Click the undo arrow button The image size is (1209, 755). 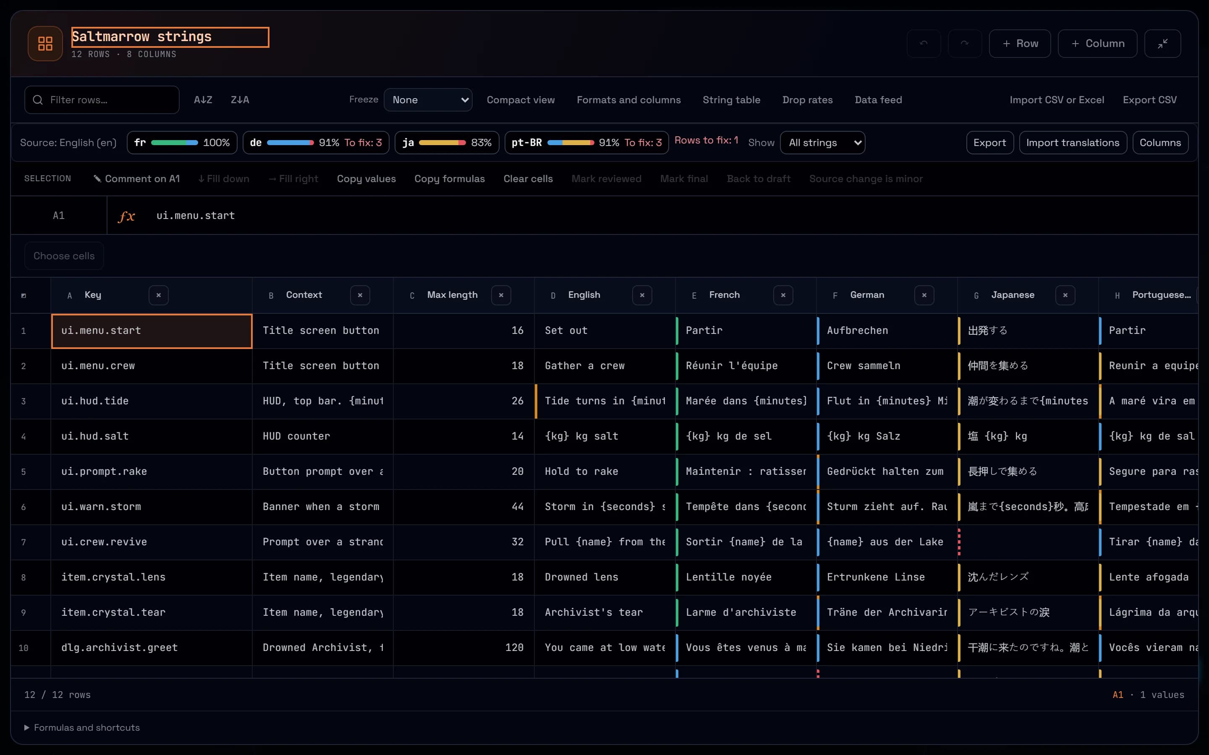tap(924, 44)
